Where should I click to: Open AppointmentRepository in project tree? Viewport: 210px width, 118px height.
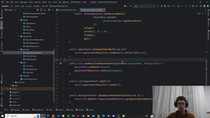34,40
